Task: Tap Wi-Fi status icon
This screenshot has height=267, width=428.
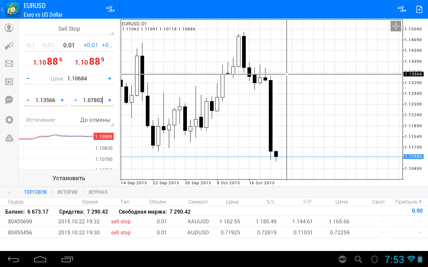Action: (x=411, y=259)
